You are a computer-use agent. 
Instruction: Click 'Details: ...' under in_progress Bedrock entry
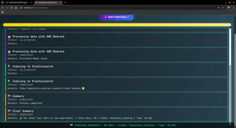pyautogui.click(x=15, y=44)
